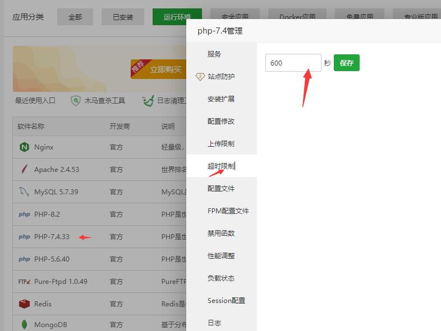Click the Pure-Ftpd 1.0.49 software name
The image size is (441, 331).
[x=61, y=282]
